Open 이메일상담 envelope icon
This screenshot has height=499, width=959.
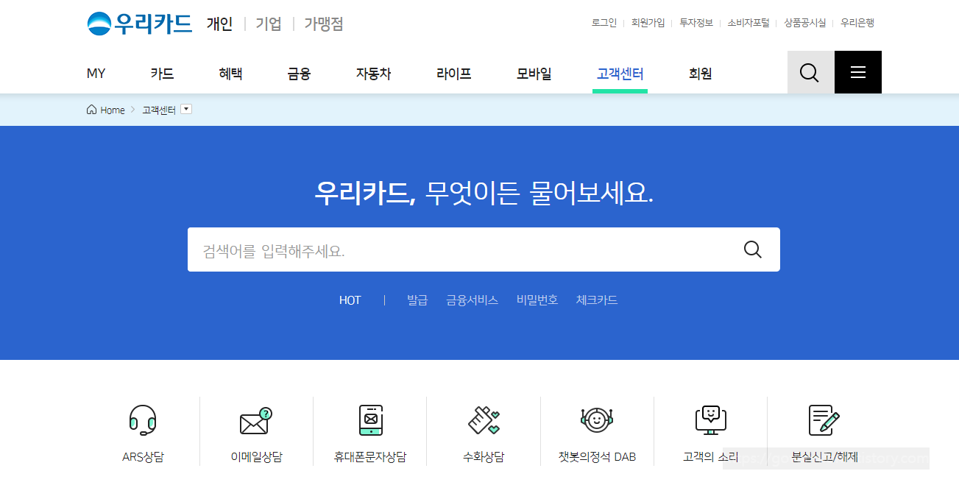256,421
